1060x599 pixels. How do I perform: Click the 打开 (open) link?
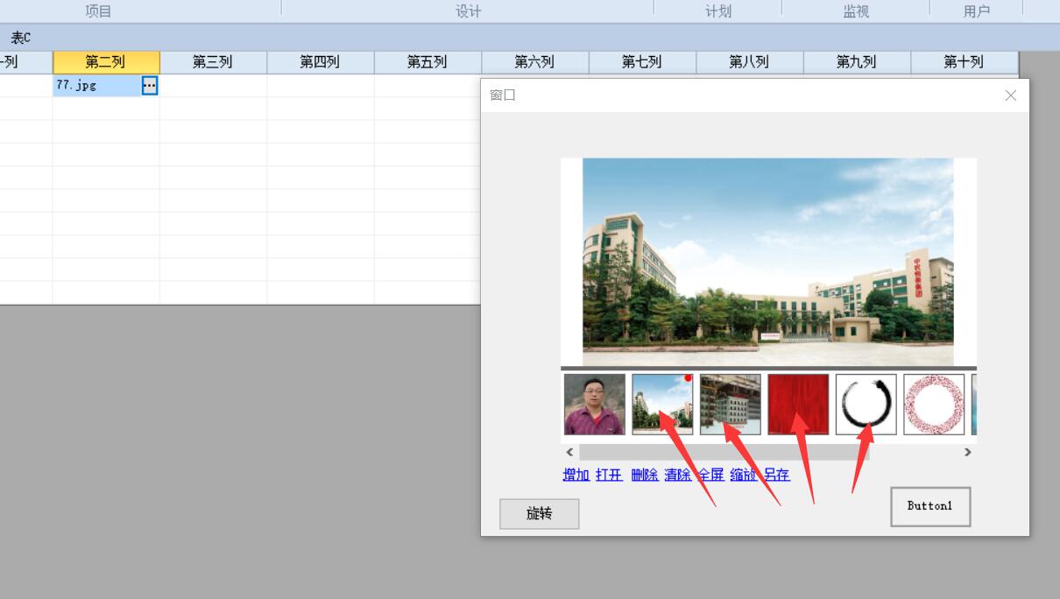click(x=609, y=475)
